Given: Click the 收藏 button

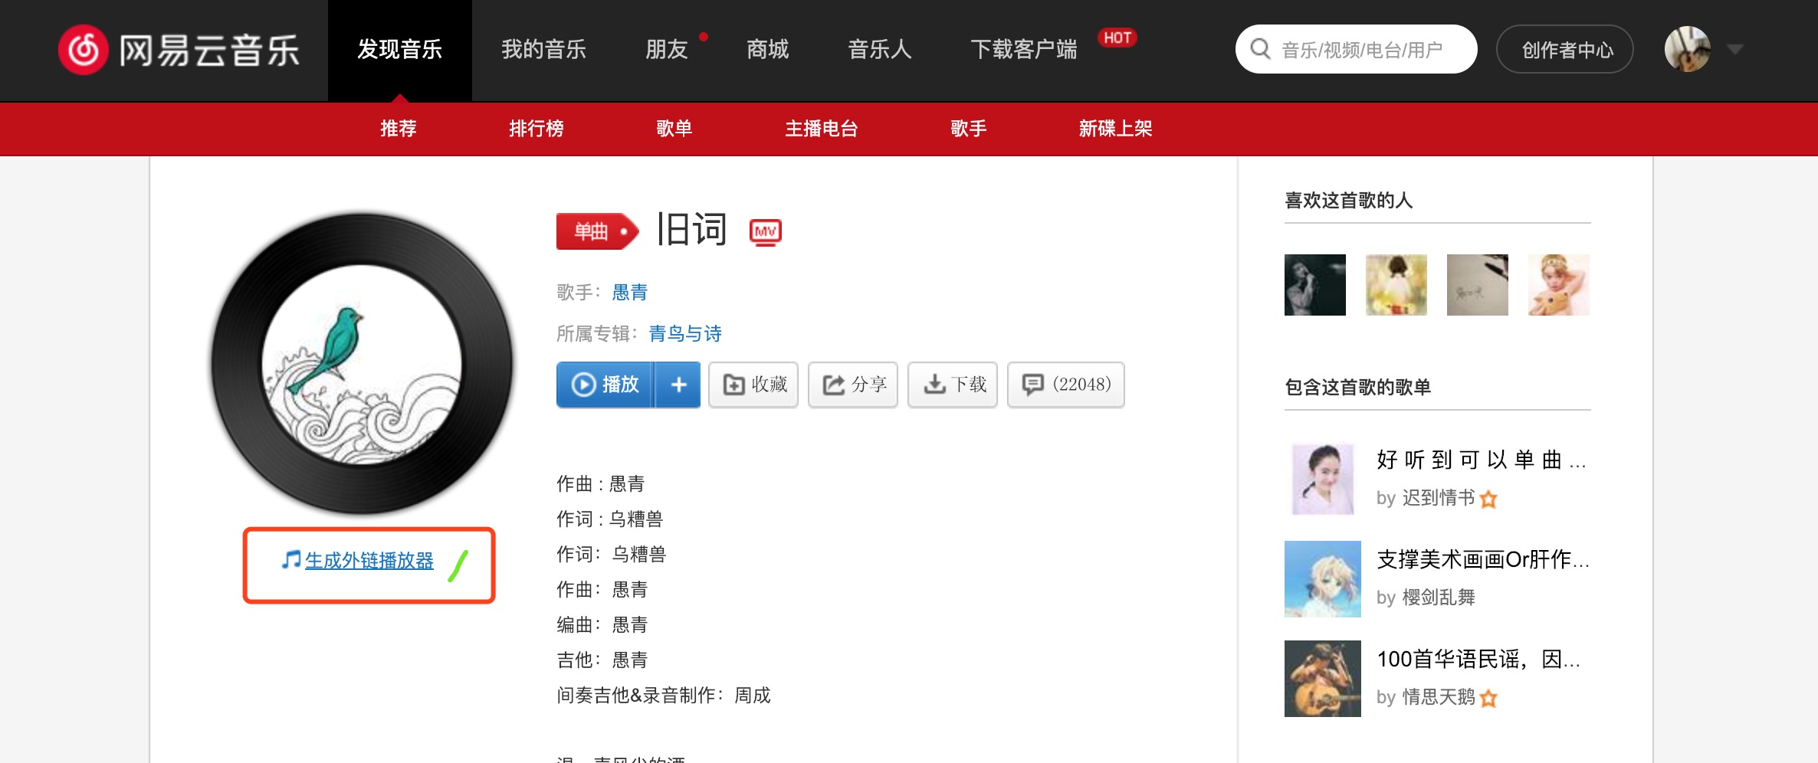Looking at the screenshot, I should (753, 385).
